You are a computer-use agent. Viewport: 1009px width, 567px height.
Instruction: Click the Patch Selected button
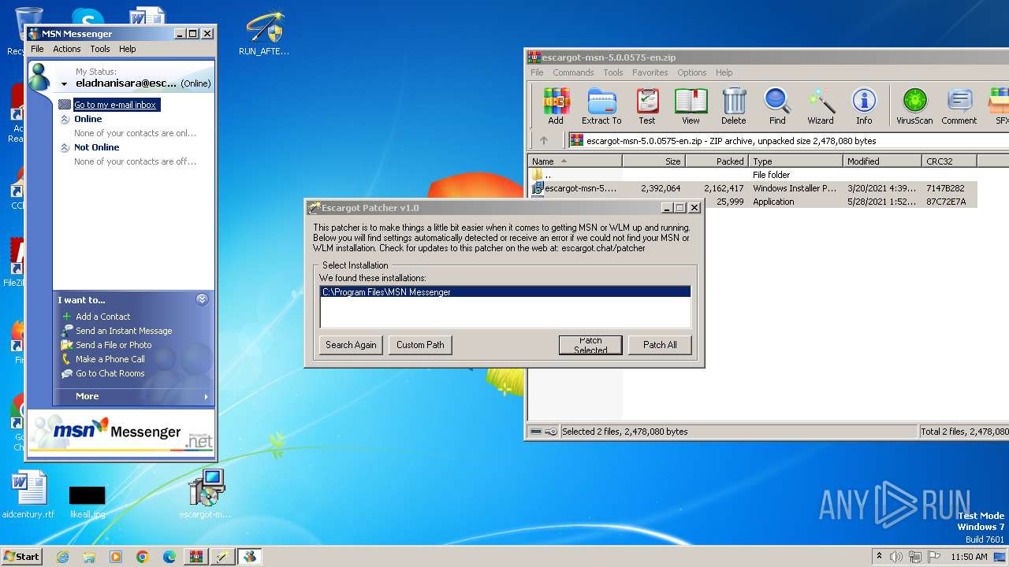coord(590,345)
